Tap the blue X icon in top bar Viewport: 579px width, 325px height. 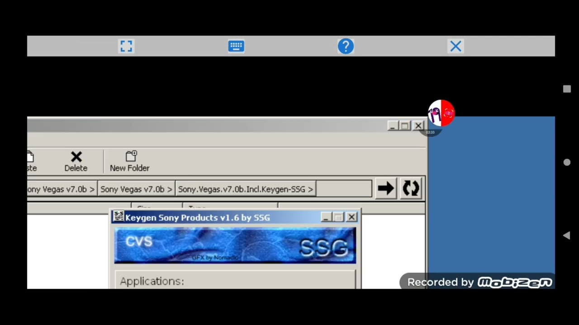(x=456, y=46)
